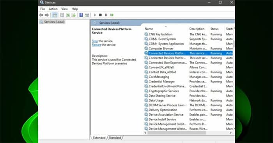This screenshot has width=273, height=143.
Task: Open the blue Help toolbar icon
Action: click(81, 15)
